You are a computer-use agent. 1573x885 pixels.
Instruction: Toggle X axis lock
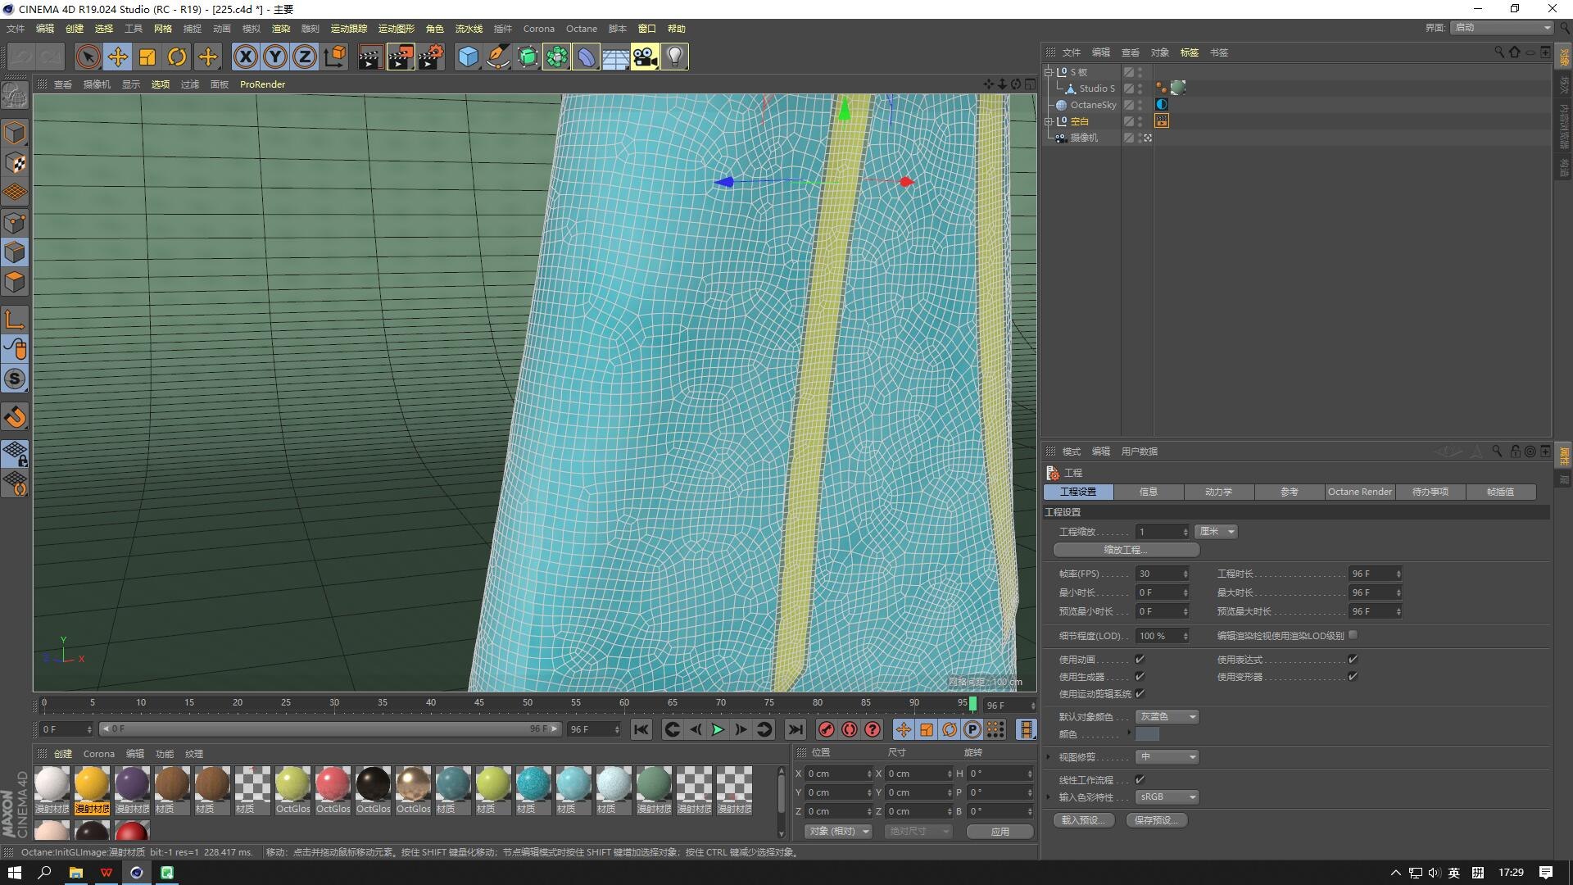click(x=245, y=57)
